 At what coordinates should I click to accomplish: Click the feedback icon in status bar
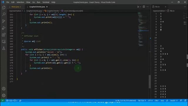point(181,100)
